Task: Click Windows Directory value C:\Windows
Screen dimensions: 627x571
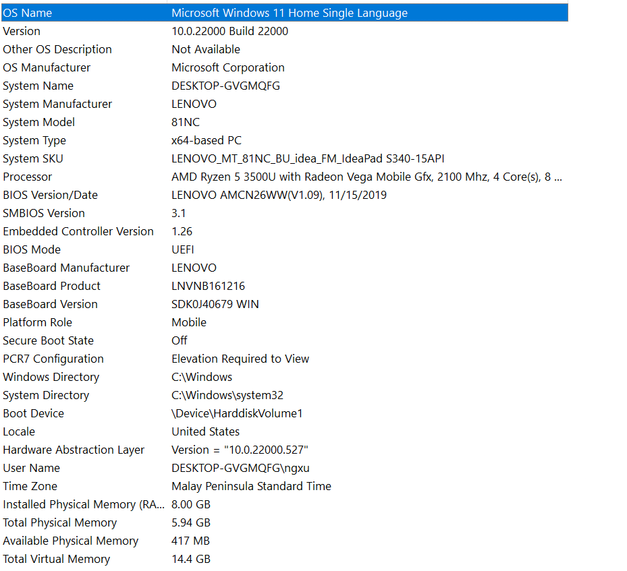Action: (202, 378)
